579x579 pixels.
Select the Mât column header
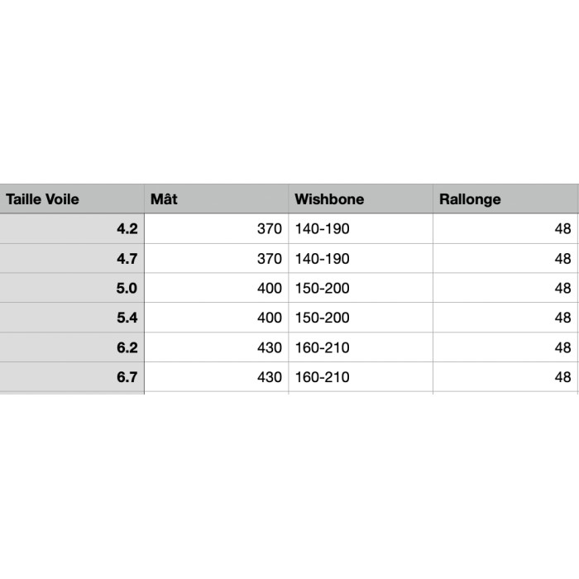pos(215,199)
